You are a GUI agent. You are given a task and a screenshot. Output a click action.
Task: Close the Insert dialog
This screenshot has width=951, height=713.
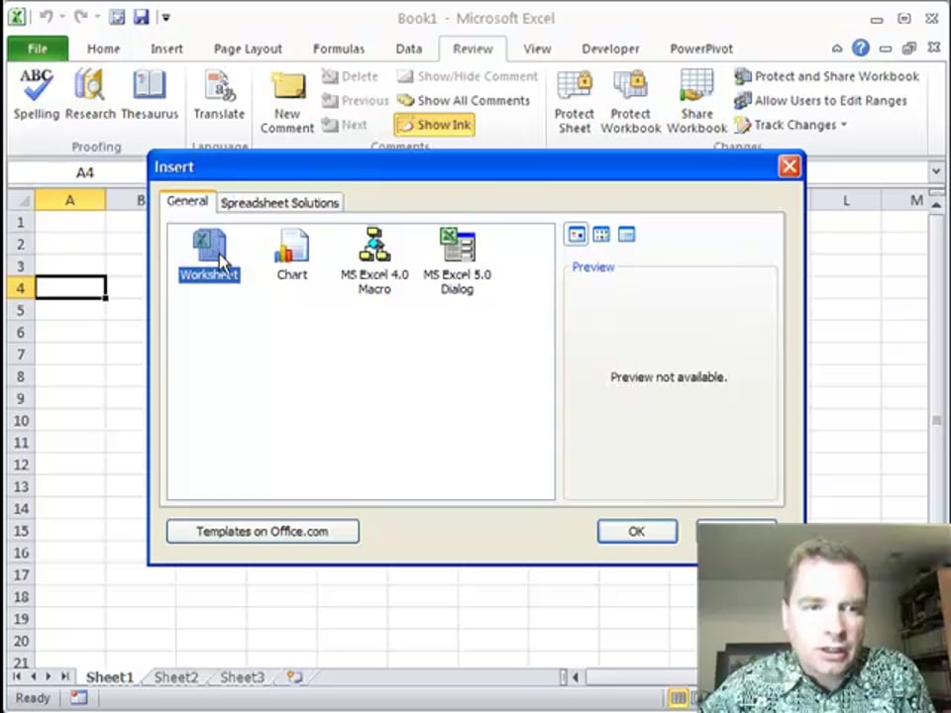click(790, 166)
